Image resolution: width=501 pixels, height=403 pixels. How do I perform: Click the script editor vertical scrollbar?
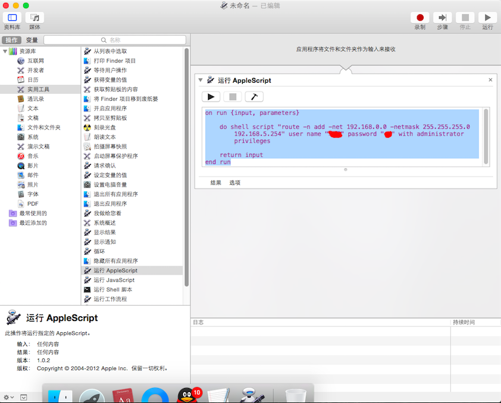(x=486, y=137)
